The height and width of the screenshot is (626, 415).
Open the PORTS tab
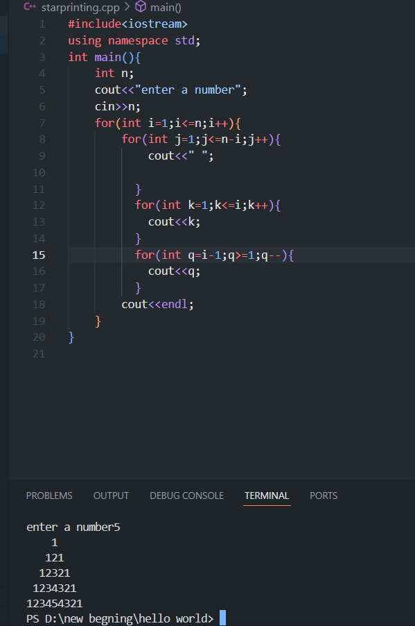[324, 496]
